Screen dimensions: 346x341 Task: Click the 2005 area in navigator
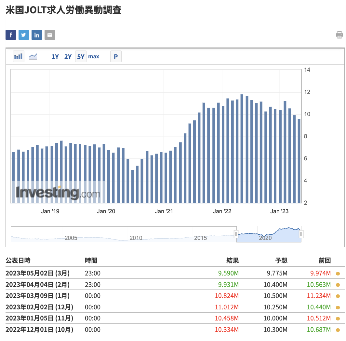click(71, 238)
